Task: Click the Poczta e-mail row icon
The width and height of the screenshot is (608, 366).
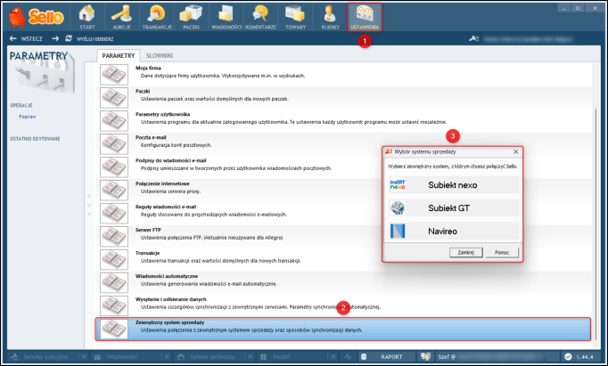Action: pos(113,143)
